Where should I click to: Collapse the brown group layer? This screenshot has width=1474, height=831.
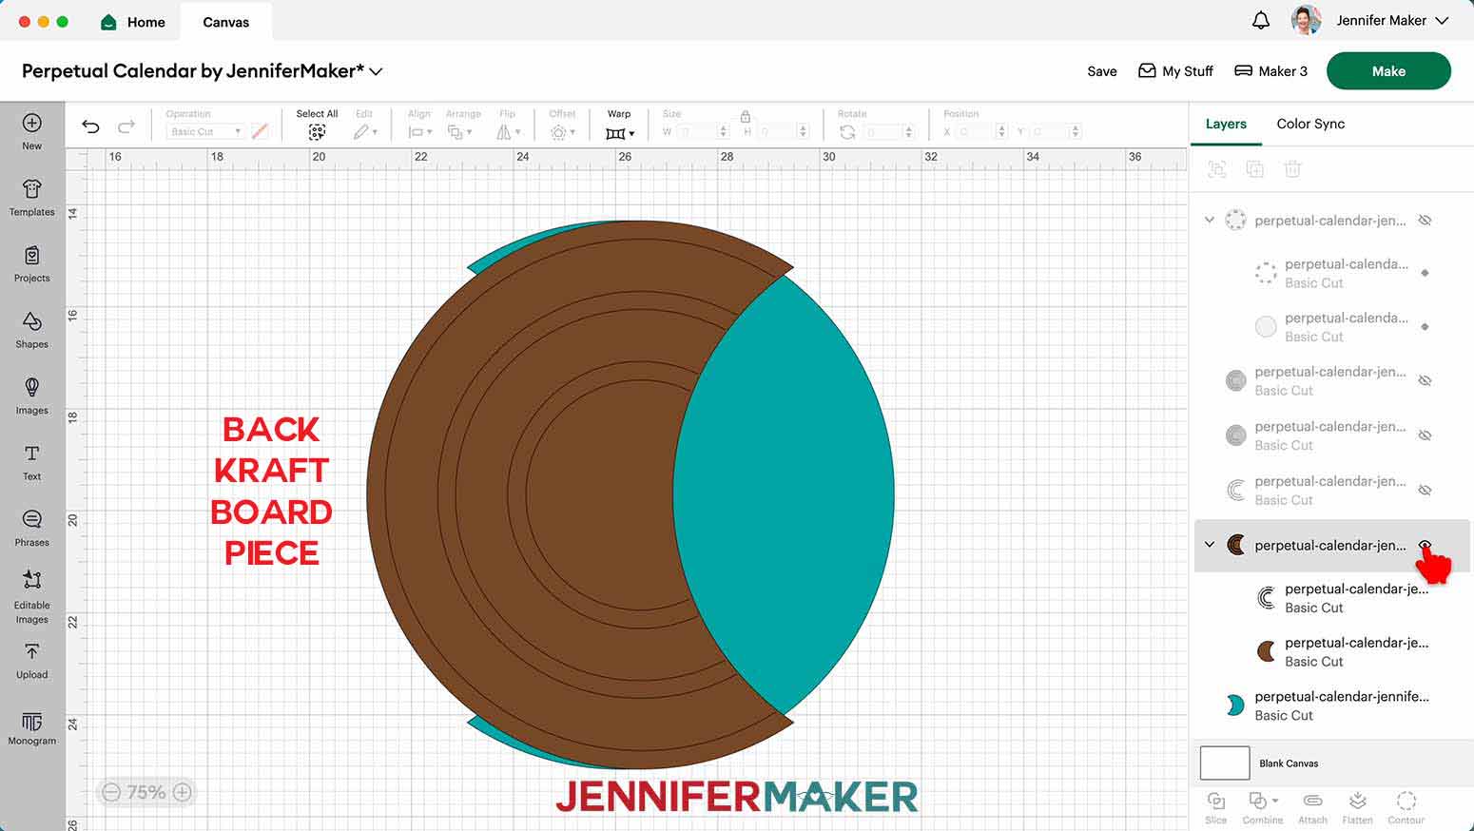coord(1210,545)
